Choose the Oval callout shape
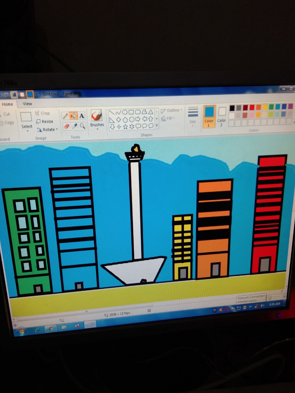The image size is (295, 393). coord(144,126)
